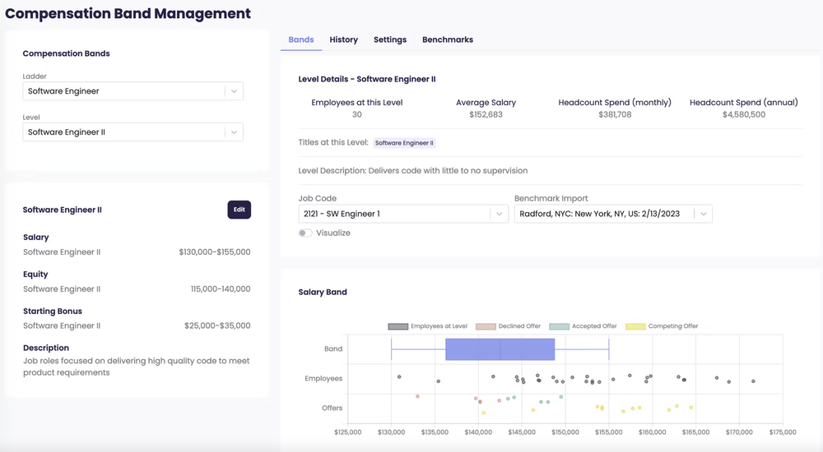The height and width of the screenshot is (452, 823).
Task: Open the Job Code dropdown 2121 - SW Engineer 1
Action: pos(403,214)
